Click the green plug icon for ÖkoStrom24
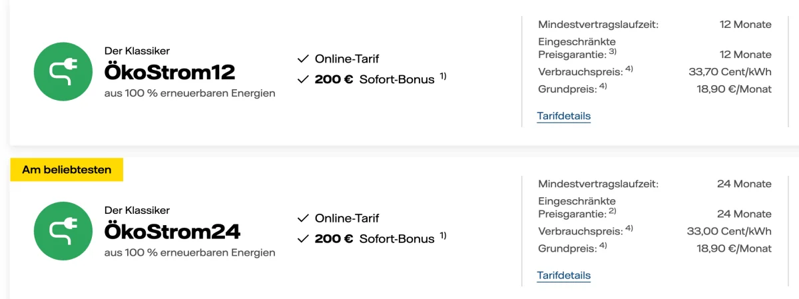This screenshot has width=799, height=299. tap(63, 230)
